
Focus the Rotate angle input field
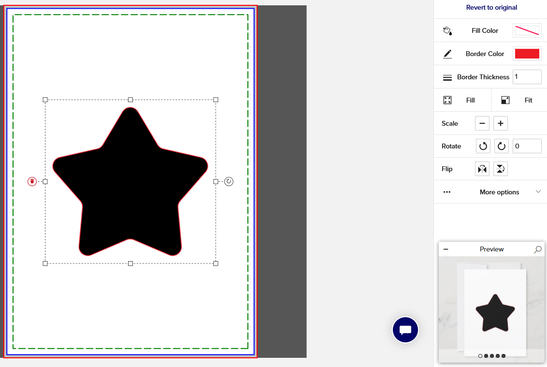pyautogui.click(x=527, y=146)
